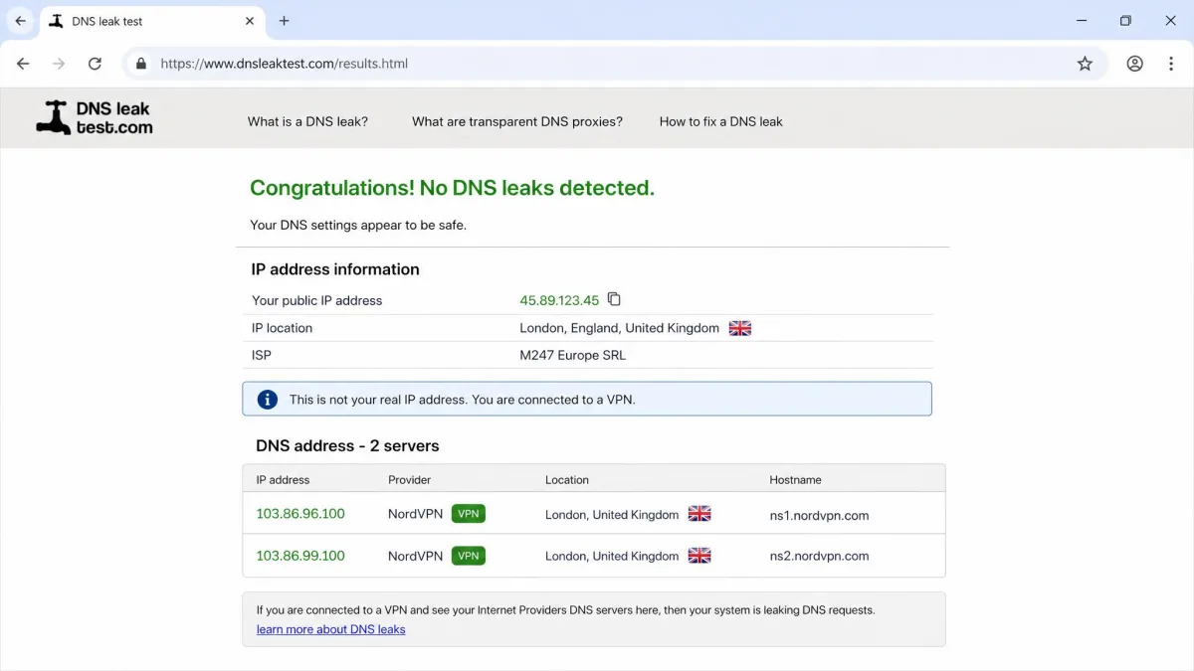Click hostname ns2.nordvpn.com
This screenshot has width=1194, height=671.
click(x=819, y=557)
